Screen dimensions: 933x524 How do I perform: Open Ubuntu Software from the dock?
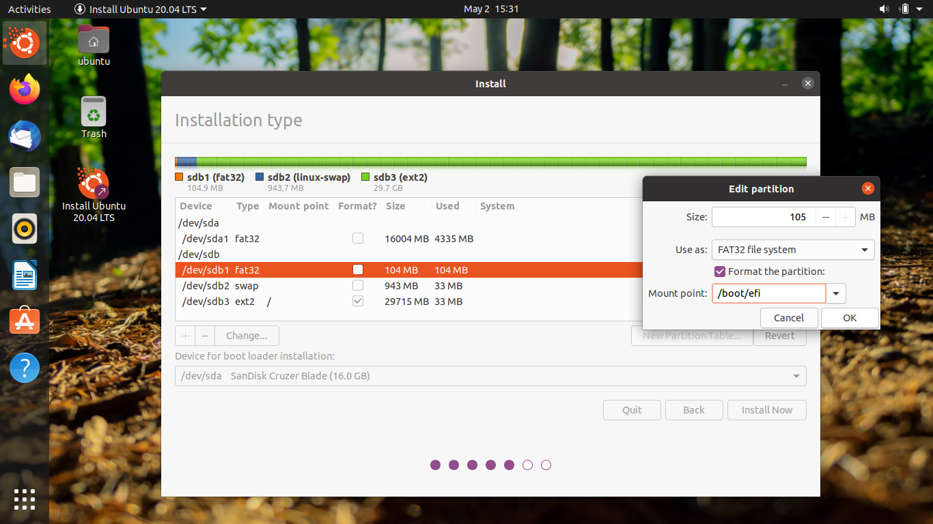(25, 321)
